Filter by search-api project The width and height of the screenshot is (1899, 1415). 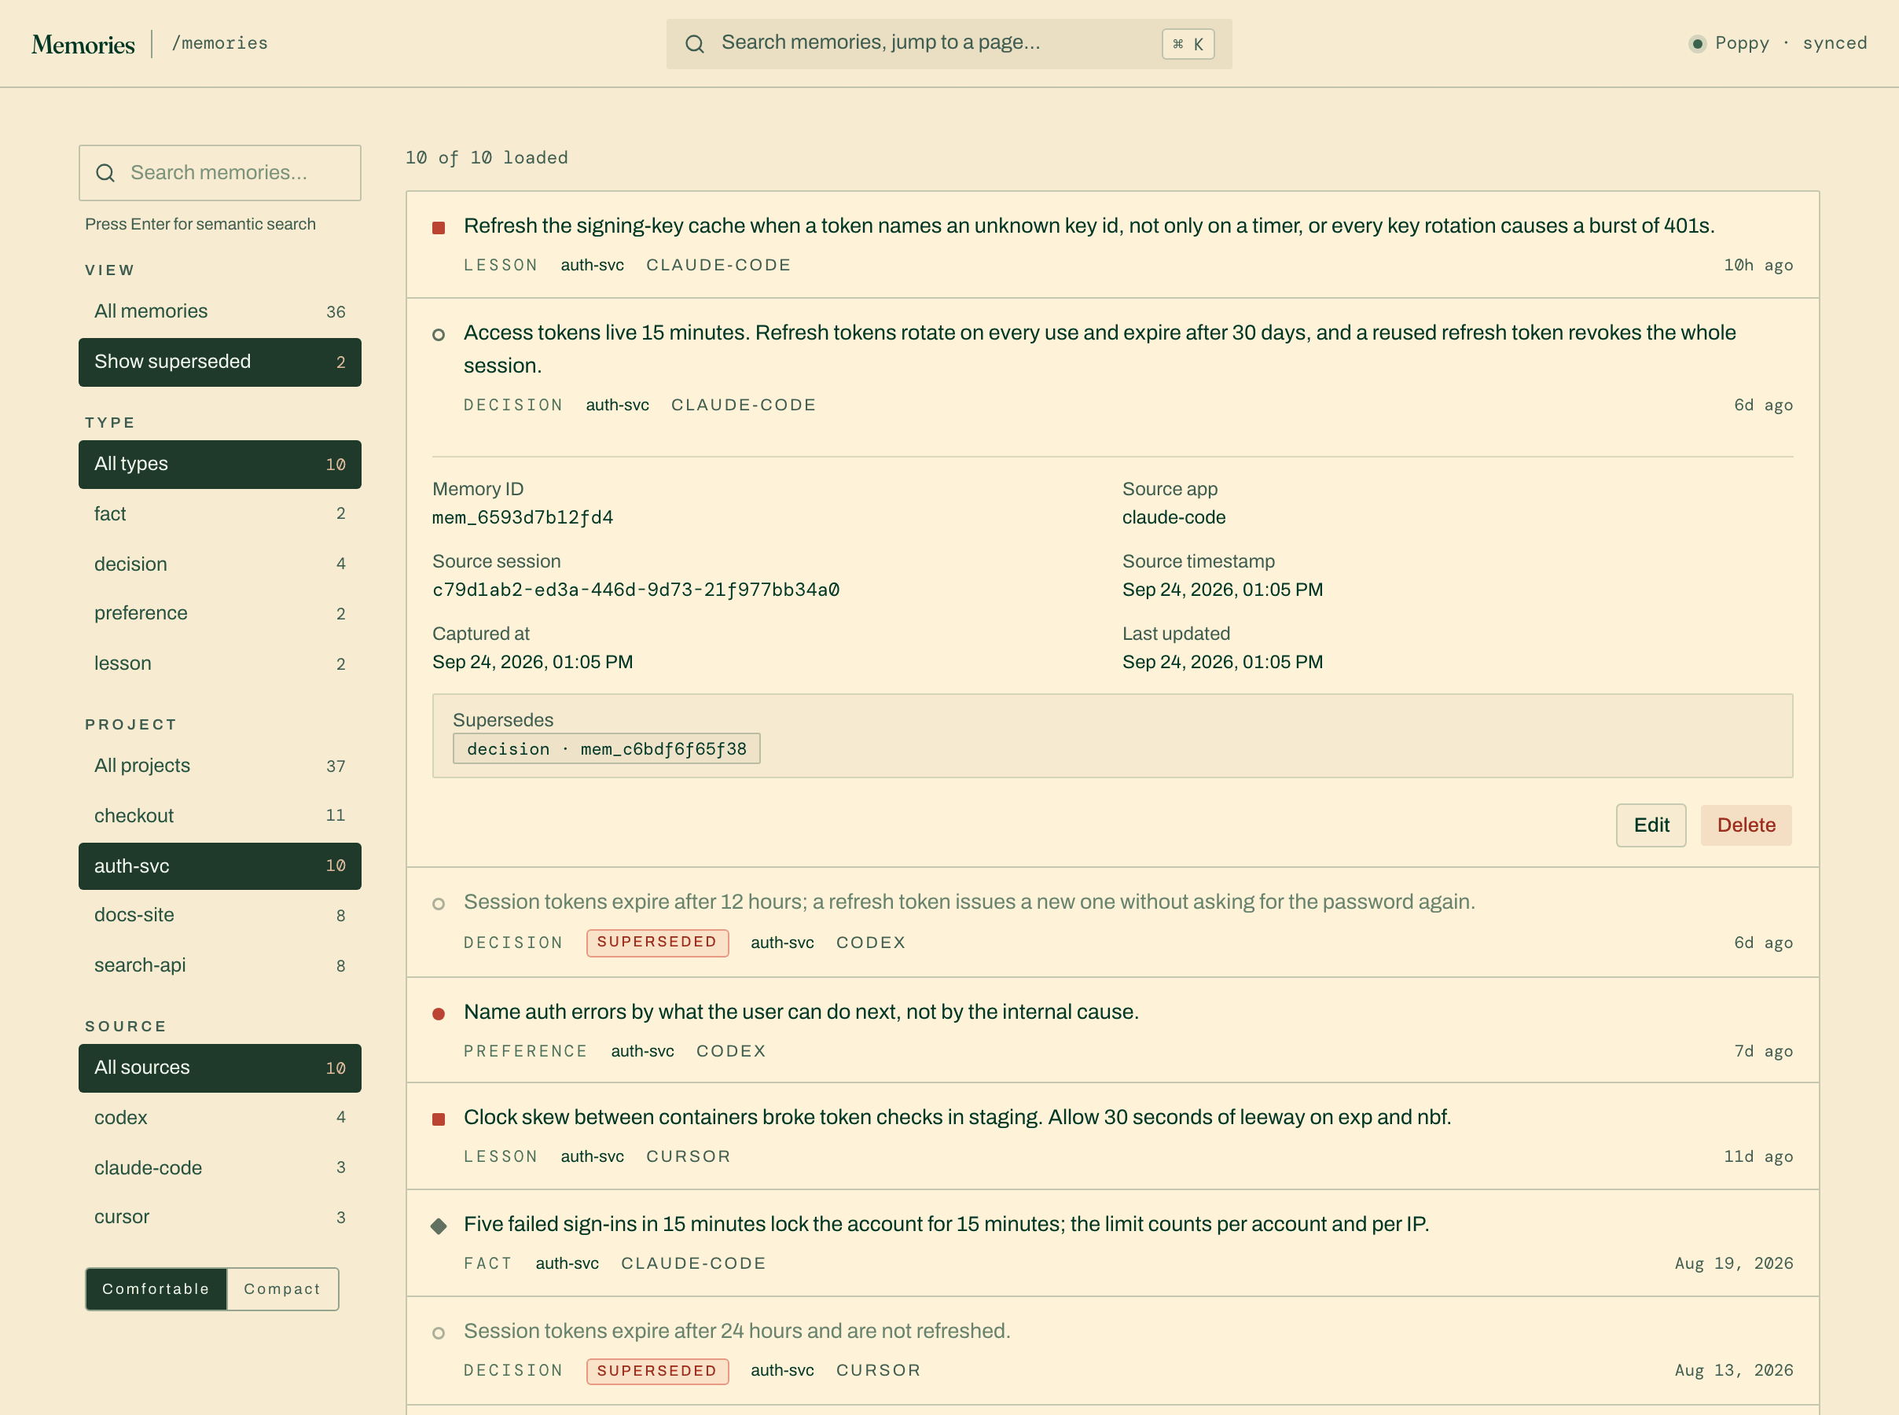tap(220, 965)
